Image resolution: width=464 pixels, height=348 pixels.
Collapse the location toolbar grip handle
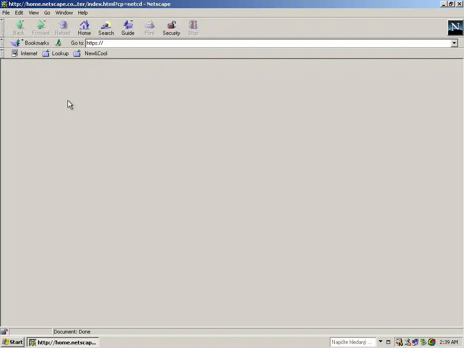click(2, 43)
